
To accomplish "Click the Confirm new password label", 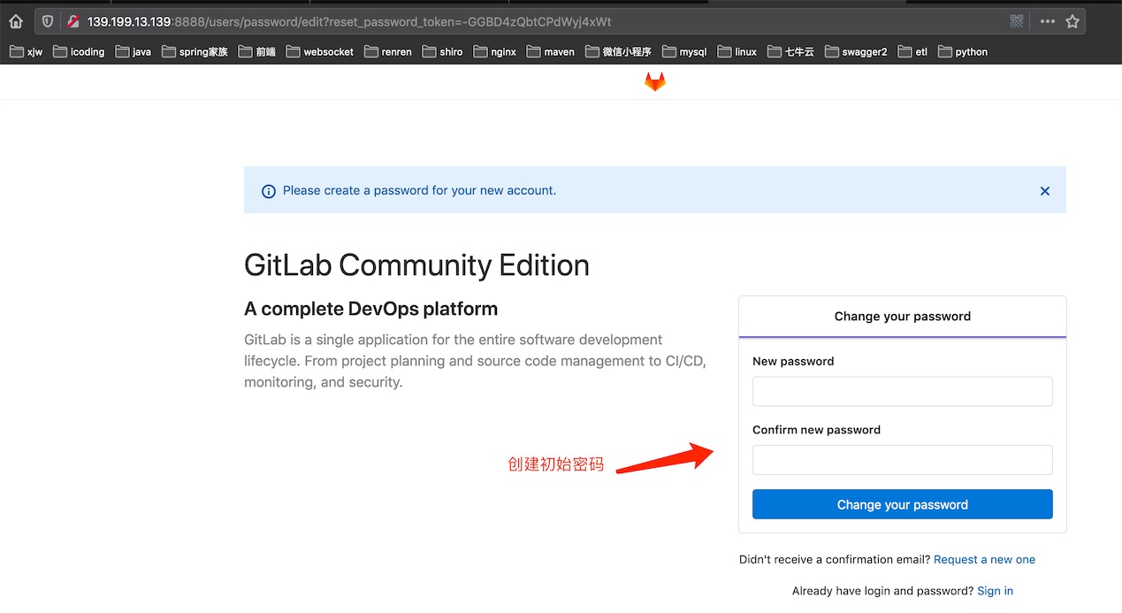I will point(816,430).
